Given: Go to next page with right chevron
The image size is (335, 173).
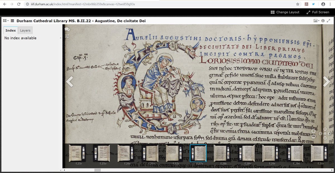Looking at the screenshot, I should (326, 81).
